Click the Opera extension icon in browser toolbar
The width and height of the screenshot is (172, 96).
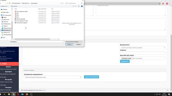pos(163,3)
